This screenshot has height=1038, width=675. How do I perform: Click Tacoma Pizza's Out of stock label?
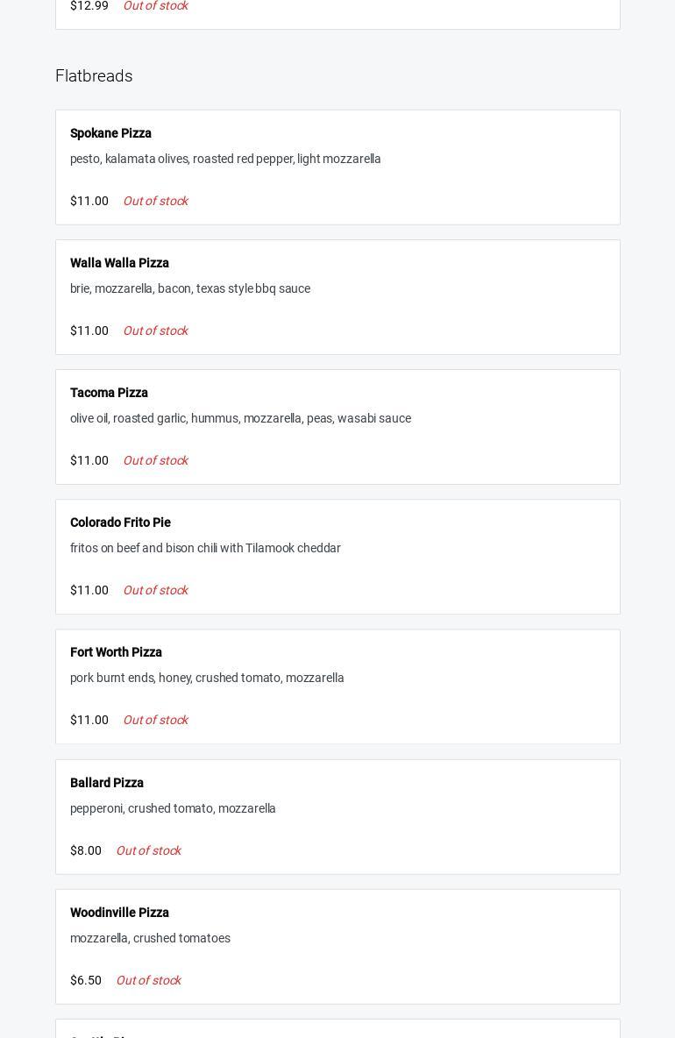[155, 460]
